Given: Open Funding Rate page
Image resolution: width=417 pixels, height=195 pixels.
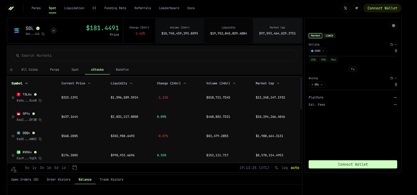Looking at the screenshot, I should pyautogui.click(x=115, y=8).
